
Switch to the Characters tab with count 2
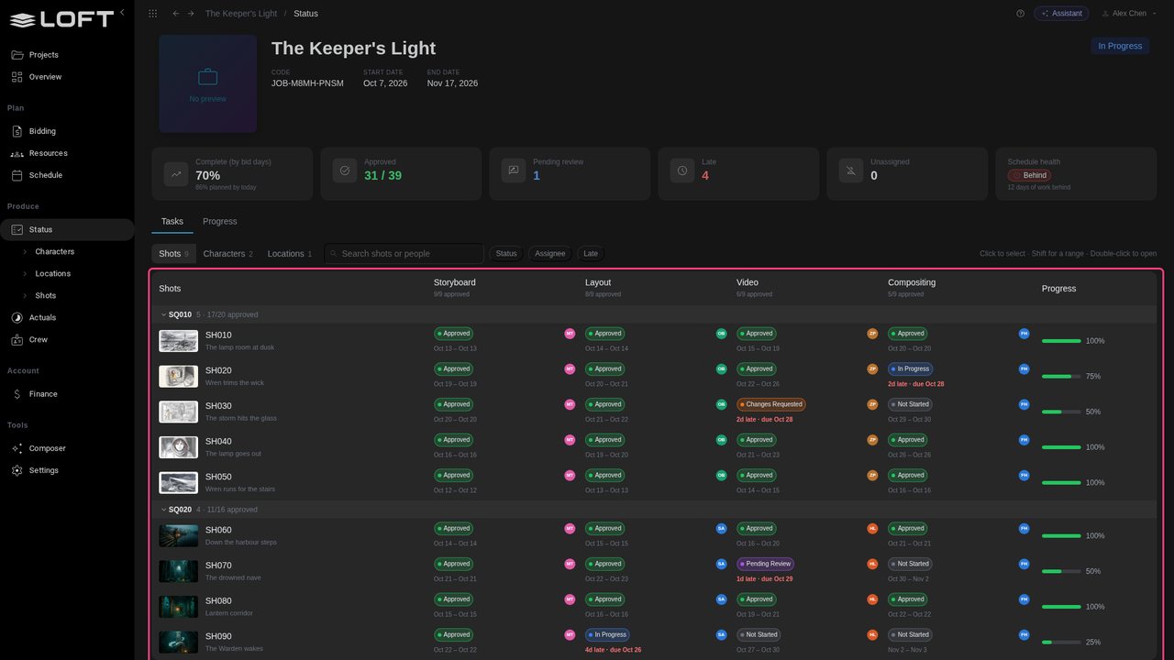(228, 254)
